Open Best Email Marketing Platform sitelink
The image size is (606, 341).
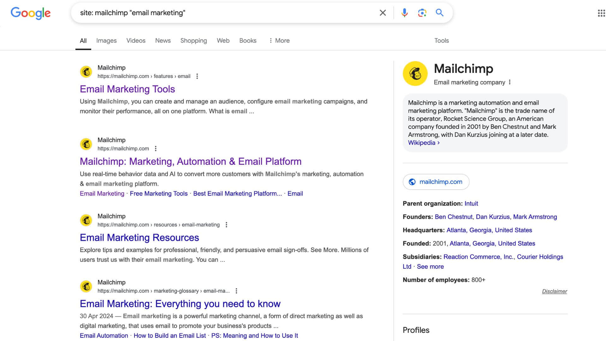pyautogui.click(x=237, y=194)
